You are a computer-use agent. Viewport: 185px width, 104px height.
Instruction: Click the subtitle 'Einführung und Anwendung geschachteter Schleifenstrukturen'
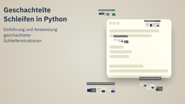[30, 35]
